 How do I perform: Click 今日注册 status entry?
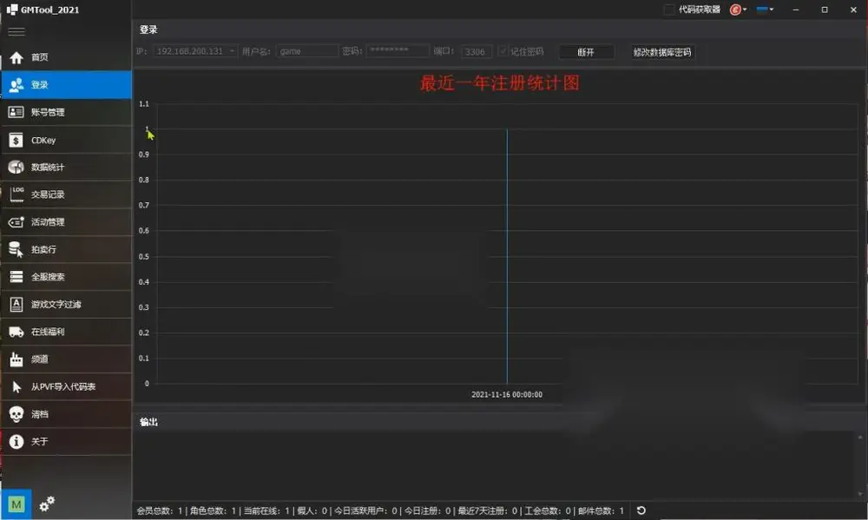tap(427, 510)
